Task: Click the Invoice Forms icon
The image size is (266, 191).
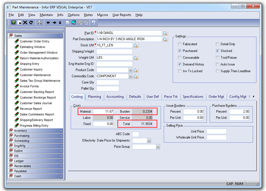Action: pos(17,86)
